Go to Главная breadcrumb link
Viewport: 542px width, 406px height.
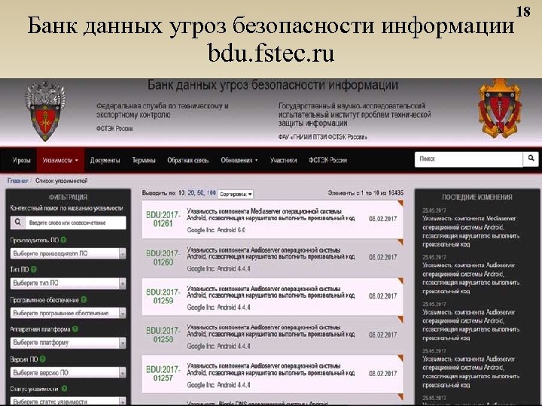17,180
